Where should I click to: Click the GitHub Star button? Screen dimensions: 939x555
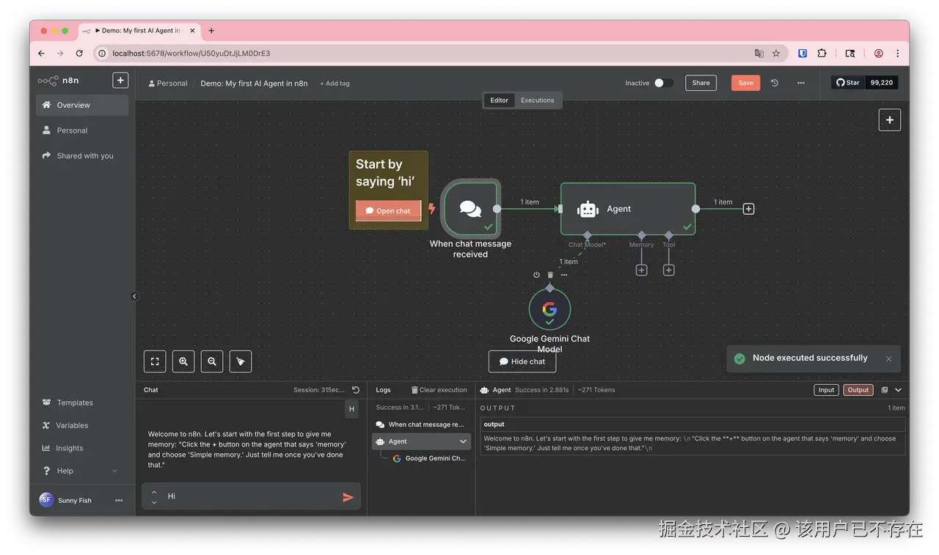(x=848, y=83)
